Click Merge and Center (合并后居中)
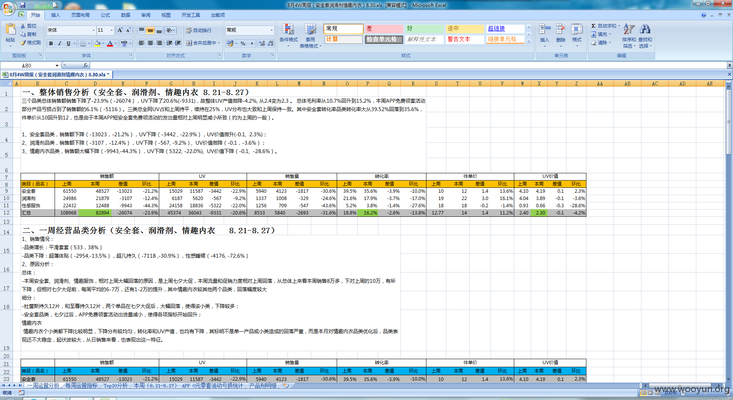 pyautogui.click(x=201, y=43)
